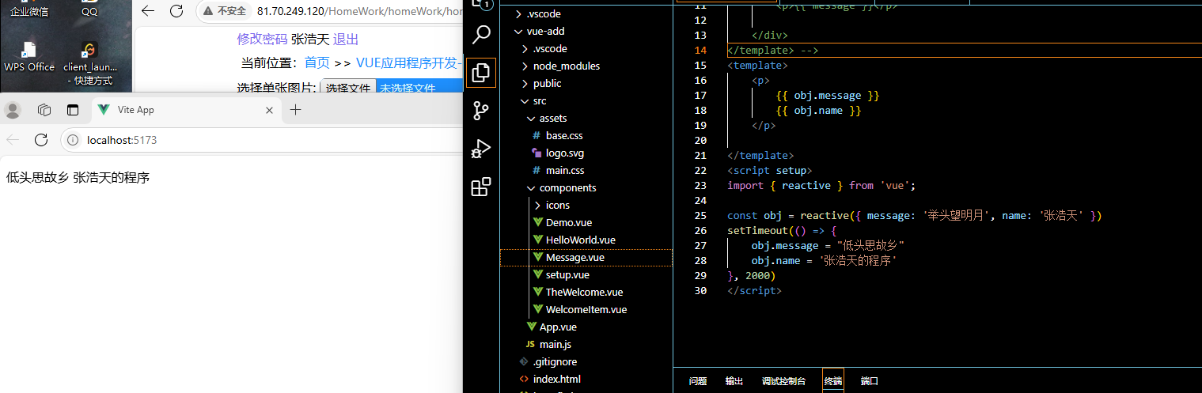This screenshot has height=393, width=1202.
Task: Click the localhost:5173 address bar
Action: click(x=261, y=140)
